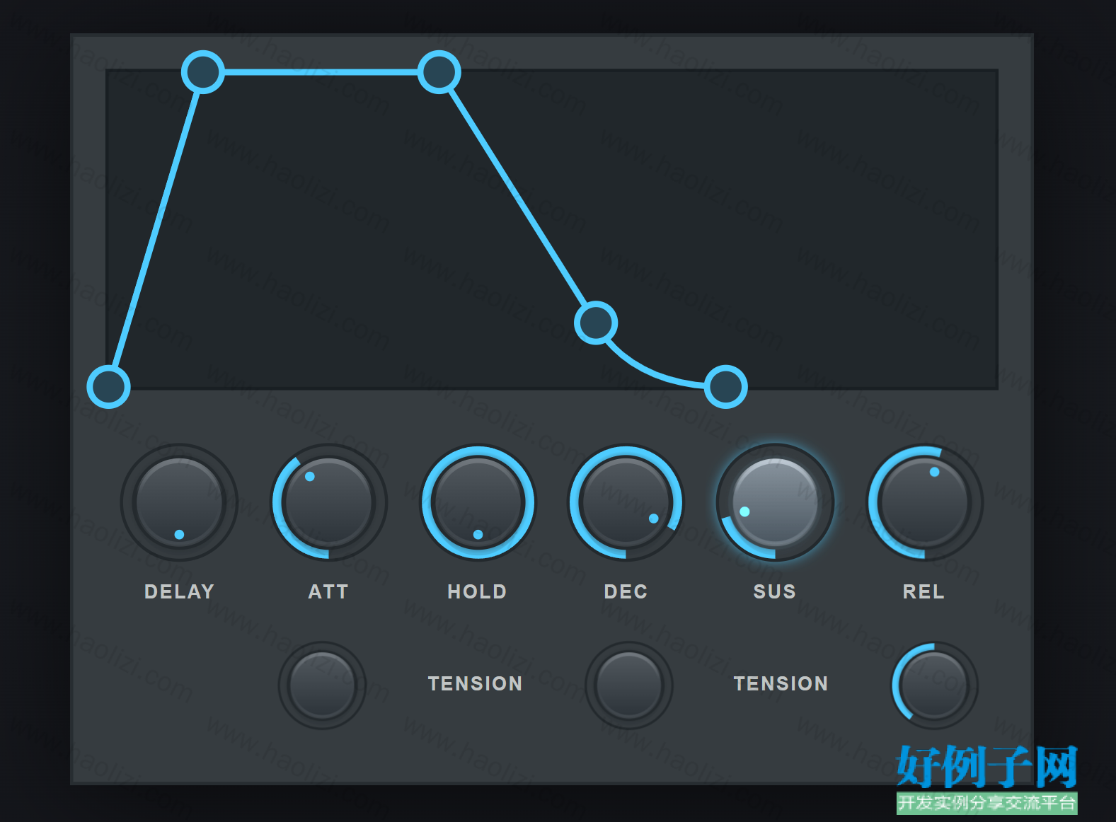Click the ATT attack knob
The height and width of the screenshot is (822, 1116).
pyautogui.click(x=329, y=502)
